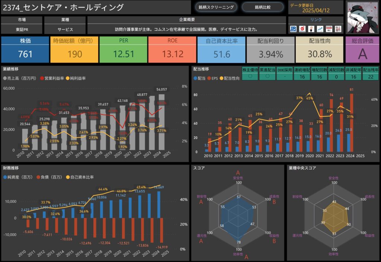
Task: Click the 銘柄比較 button
Action: (x=263, y=7)
